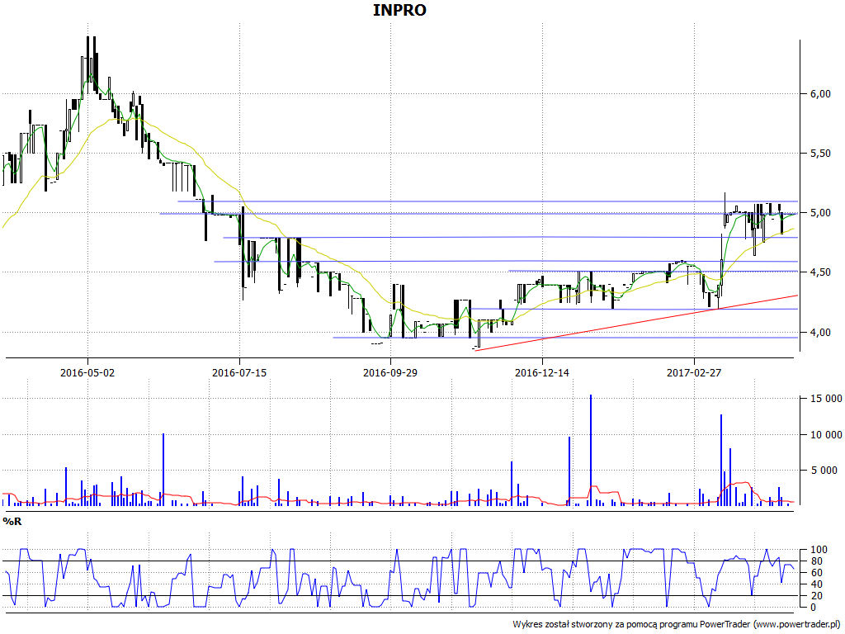Click the 2016-12-14 date label

(542, 372)
